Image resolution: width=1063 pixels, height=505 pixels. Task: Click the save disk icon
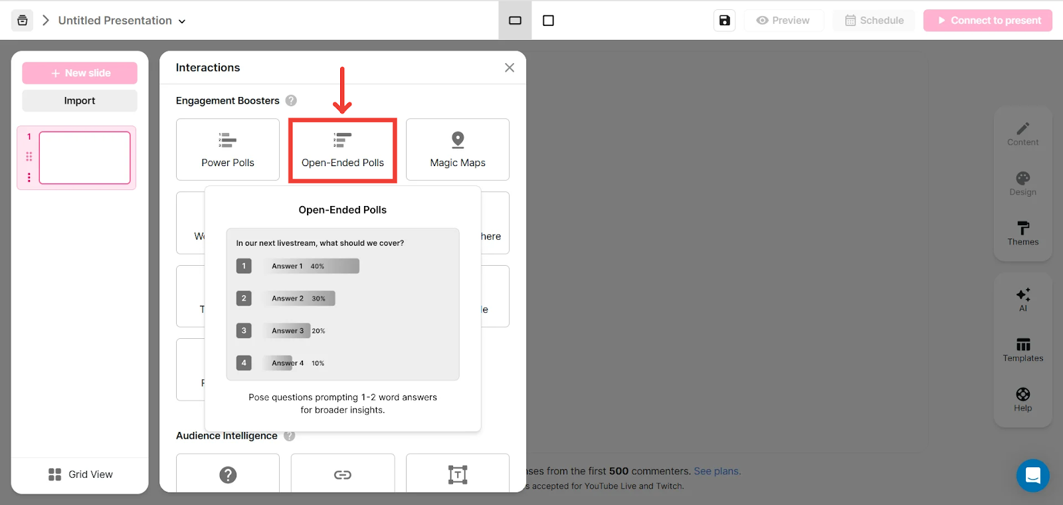(x=725, y=21)
